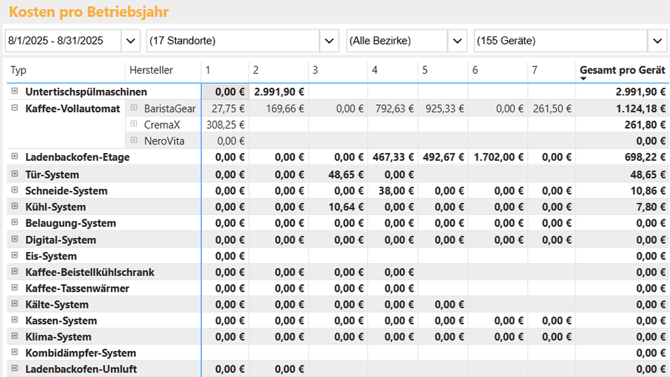Image resolution: width=670 pixels, height=377 pixels.
Task: Open the date range dropdown arrow
Action: 131,41
